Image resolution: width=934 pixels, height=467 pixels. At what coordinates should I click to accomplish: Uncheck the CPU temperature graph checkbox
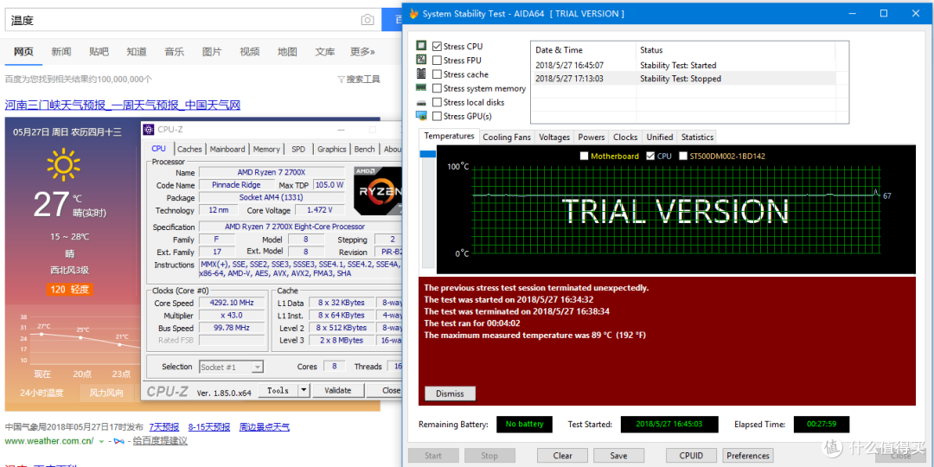(650, 156)
